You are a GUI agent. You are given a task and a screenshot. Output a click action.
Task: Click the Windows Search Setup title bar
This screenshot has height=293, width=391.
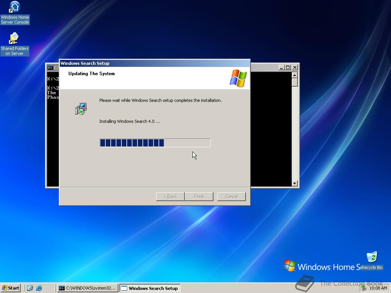[x=155, y=63]
